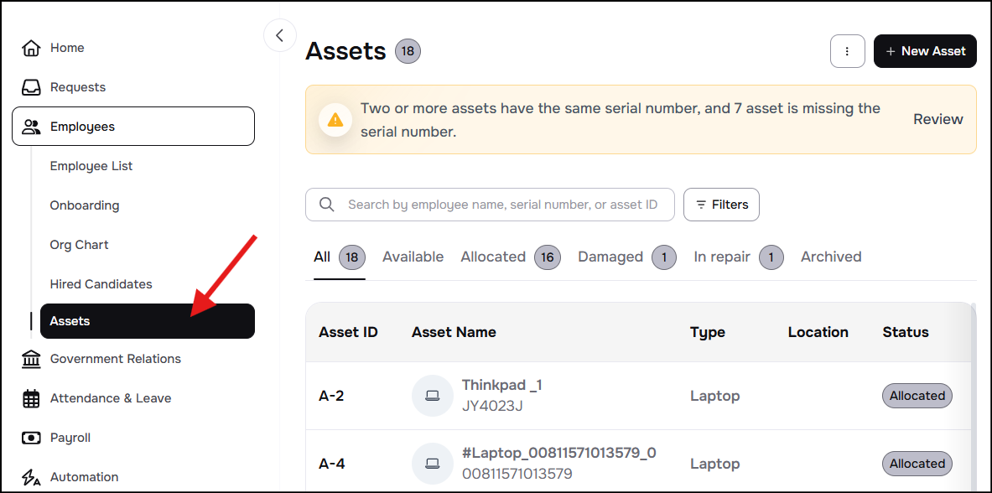Switch to the Damaged tab
Viewport: 992px width, 493px height.
pos(610,257)
